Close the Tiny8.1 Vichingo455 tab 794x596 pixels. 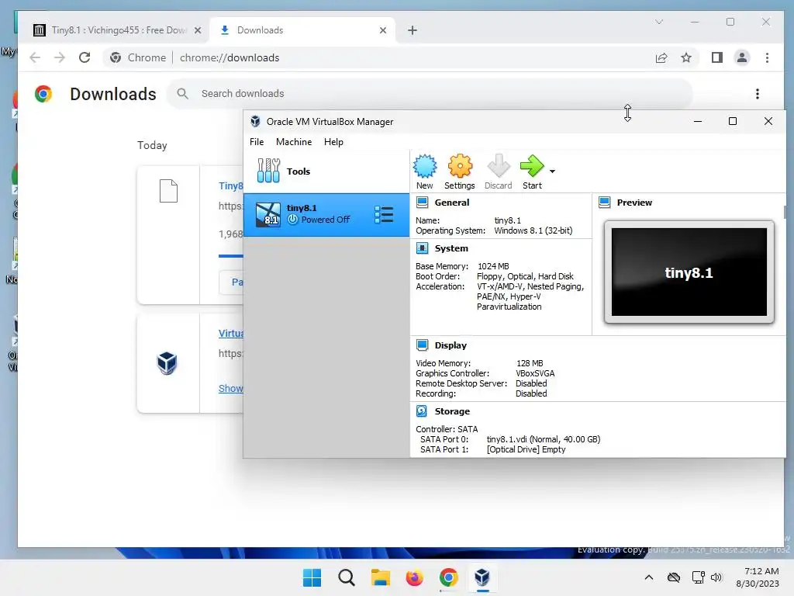(x=198, y=30)
